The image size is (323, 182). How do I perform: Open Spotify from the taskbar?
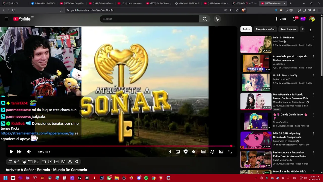coord(146,178)
